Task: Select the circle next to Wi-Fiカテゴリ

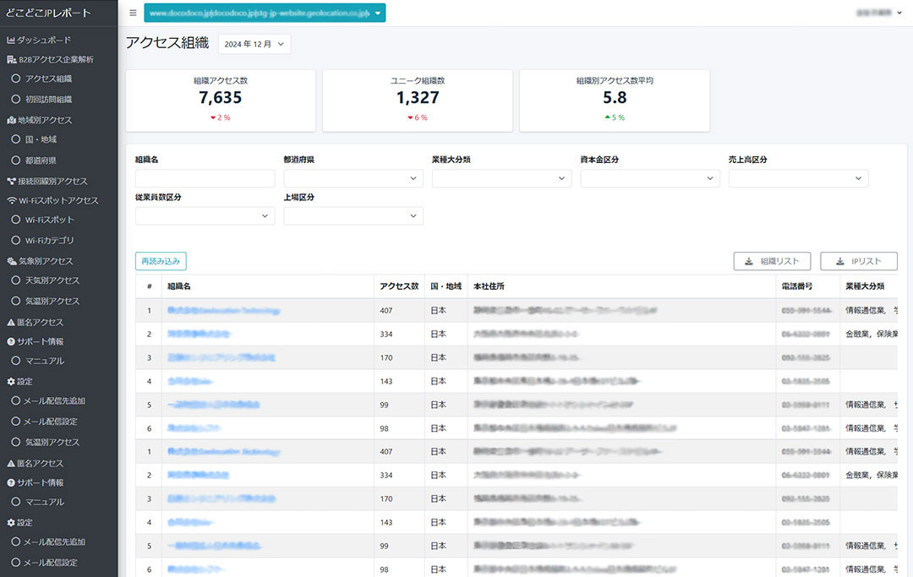Action: (16, 241)
